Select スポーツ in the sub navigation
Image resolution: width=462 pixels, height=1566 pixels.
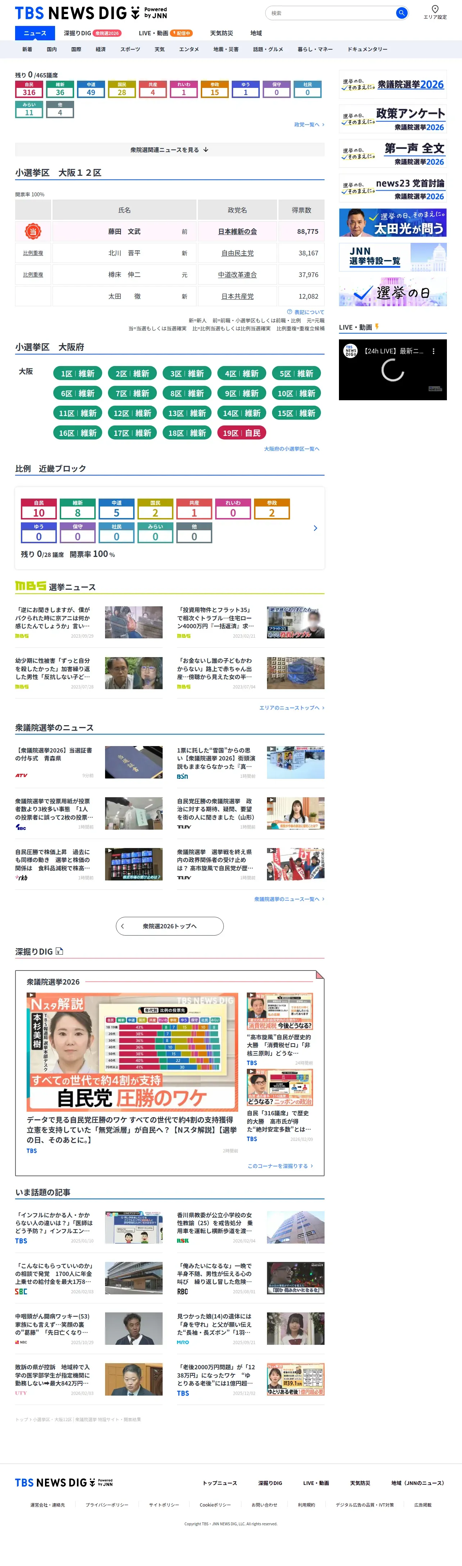coord(130,49)
